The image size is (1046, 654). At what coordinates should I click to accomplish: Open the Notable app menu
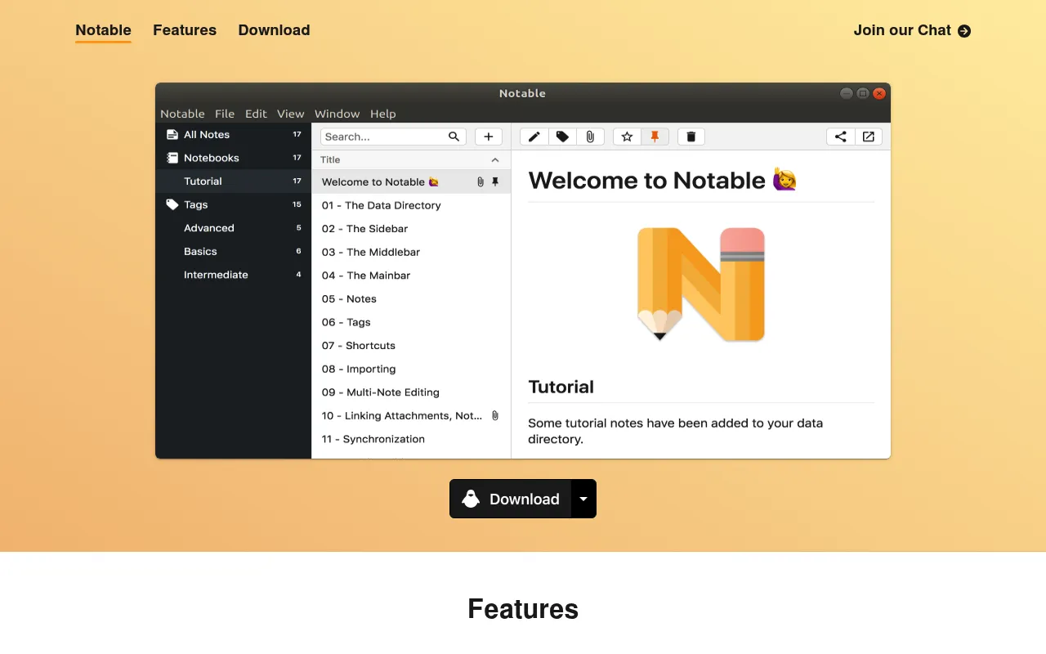pos(182,114)
